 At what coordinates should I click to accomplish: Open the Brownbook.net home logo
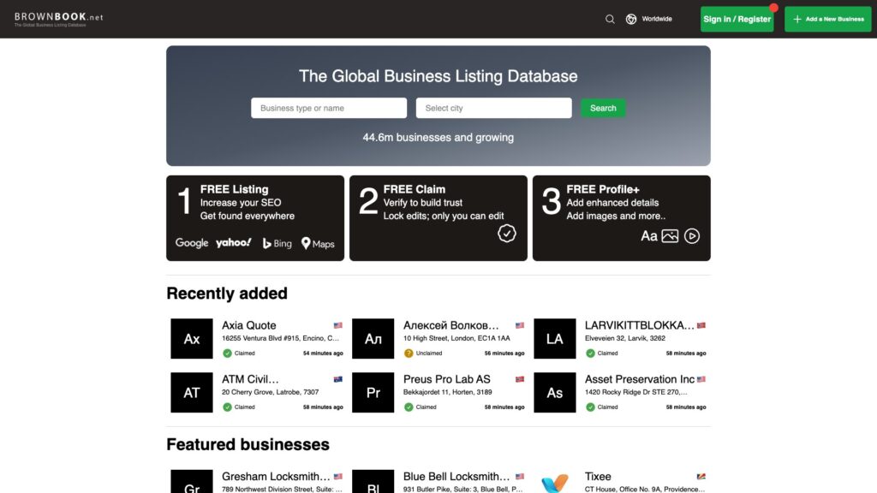(59, 19)
